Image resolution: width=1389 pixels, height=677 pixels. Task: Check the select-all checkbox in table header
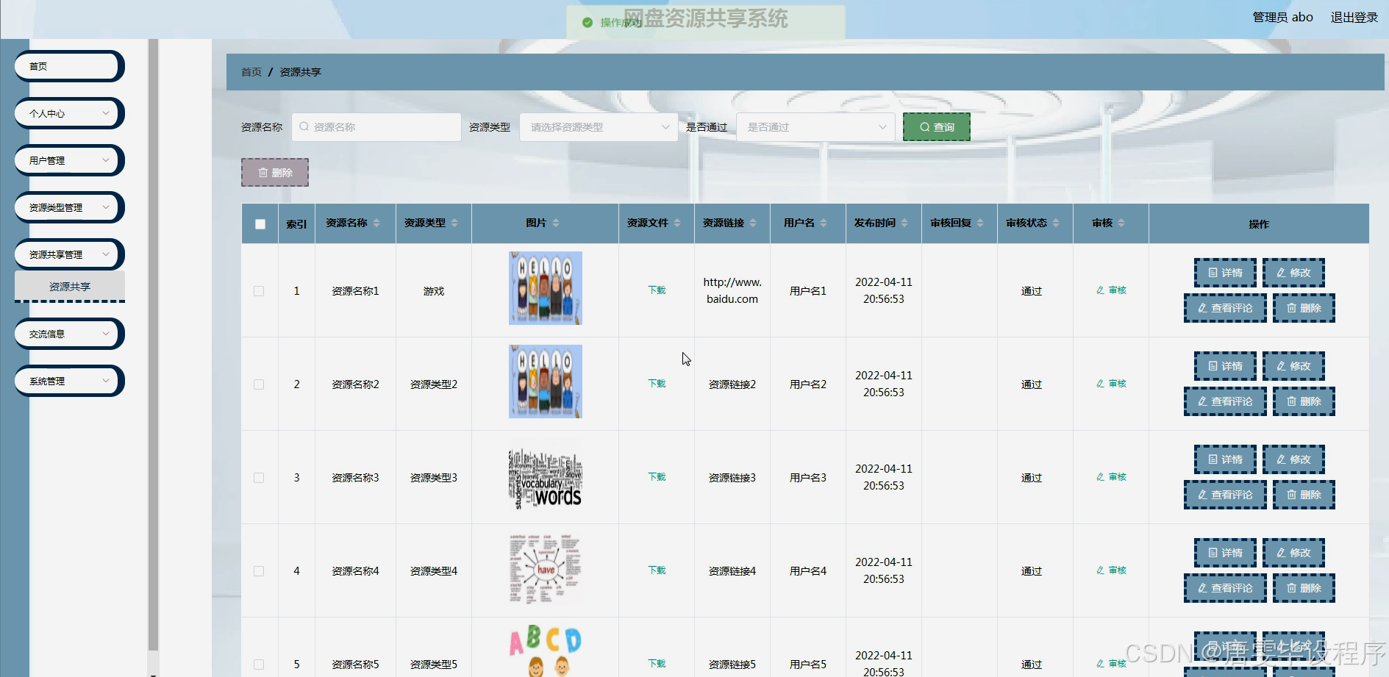pyautogui.click(x=260, y=224)
